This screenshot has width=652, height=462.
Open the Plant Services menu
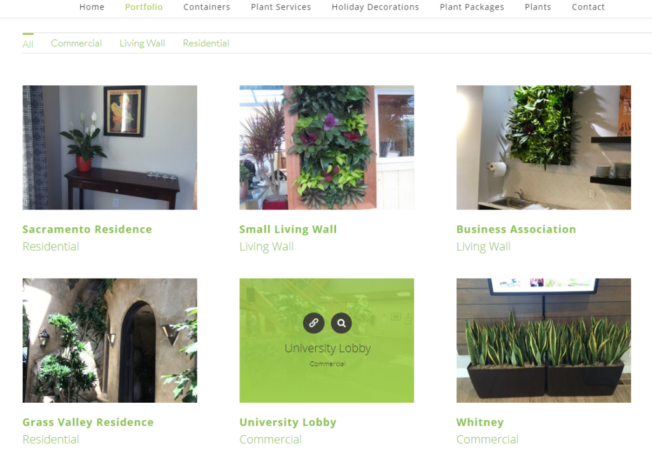(x=281, y=7)
